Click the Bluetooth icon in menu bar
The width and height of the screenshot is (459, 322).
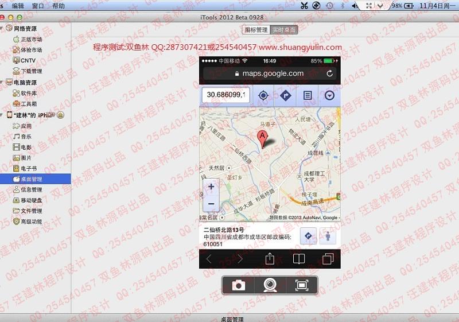(x=343, y=6)
